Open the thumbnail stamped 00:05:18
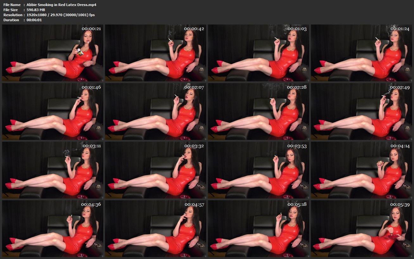The width and height of the screenshot is (414, 259). [258, 229]
